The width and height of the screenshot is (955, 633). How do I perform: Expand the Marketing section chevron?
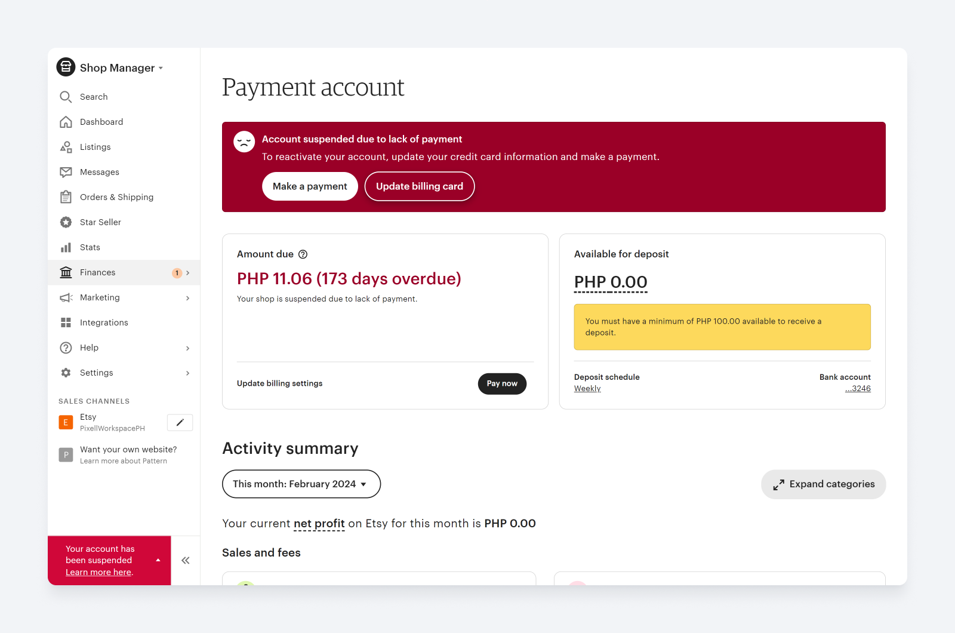(x=188, y=297)
